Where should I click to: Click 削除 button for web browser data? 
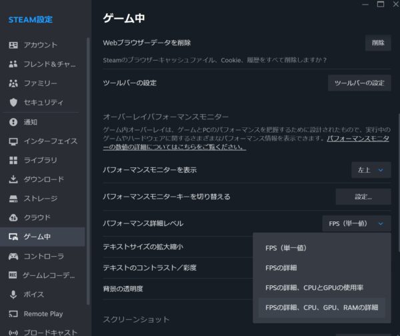click(x=378, y=43)
